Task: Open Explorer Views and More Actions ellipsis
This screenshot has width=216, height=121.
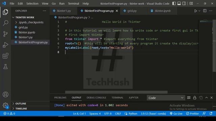Action: [44, 11]
